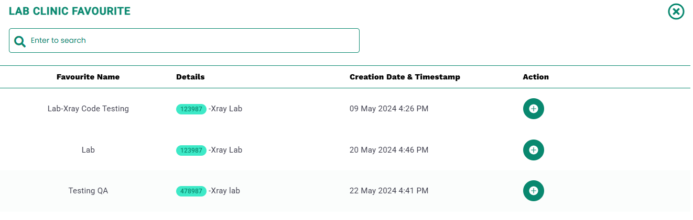This screenshot has width=693, height=220.
Task: Select the 478987 code badge
Action: tap(191, 191)
